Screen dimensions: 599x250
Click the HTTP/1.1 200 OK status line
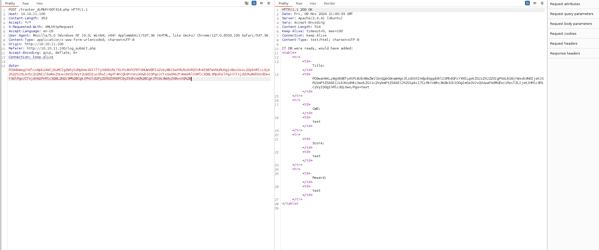297,10
